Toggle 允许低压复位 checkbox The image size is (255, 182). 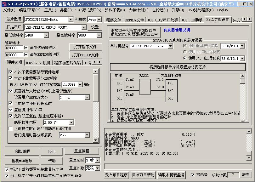(x=10, y=116)
